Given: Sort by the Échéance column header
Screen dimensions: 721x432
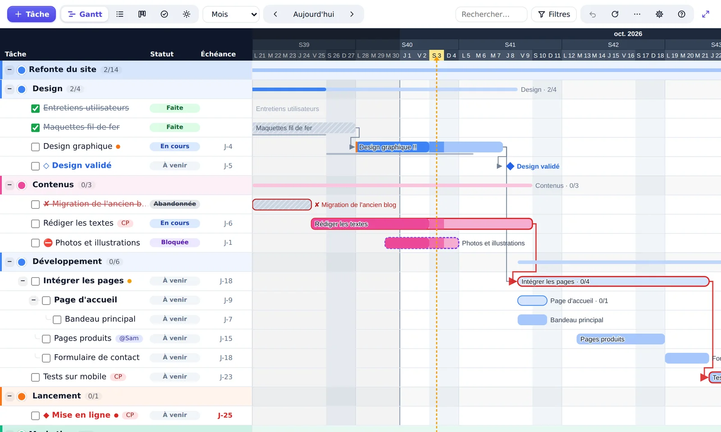Looking at the screenshot, I should coord(218,54).
